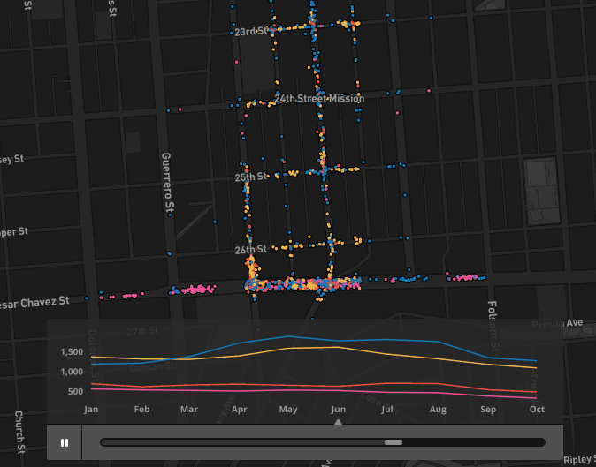This screenshot has width=596, height=467.
Task: Select May on the chart axis
Action: [x=288, y=410]
